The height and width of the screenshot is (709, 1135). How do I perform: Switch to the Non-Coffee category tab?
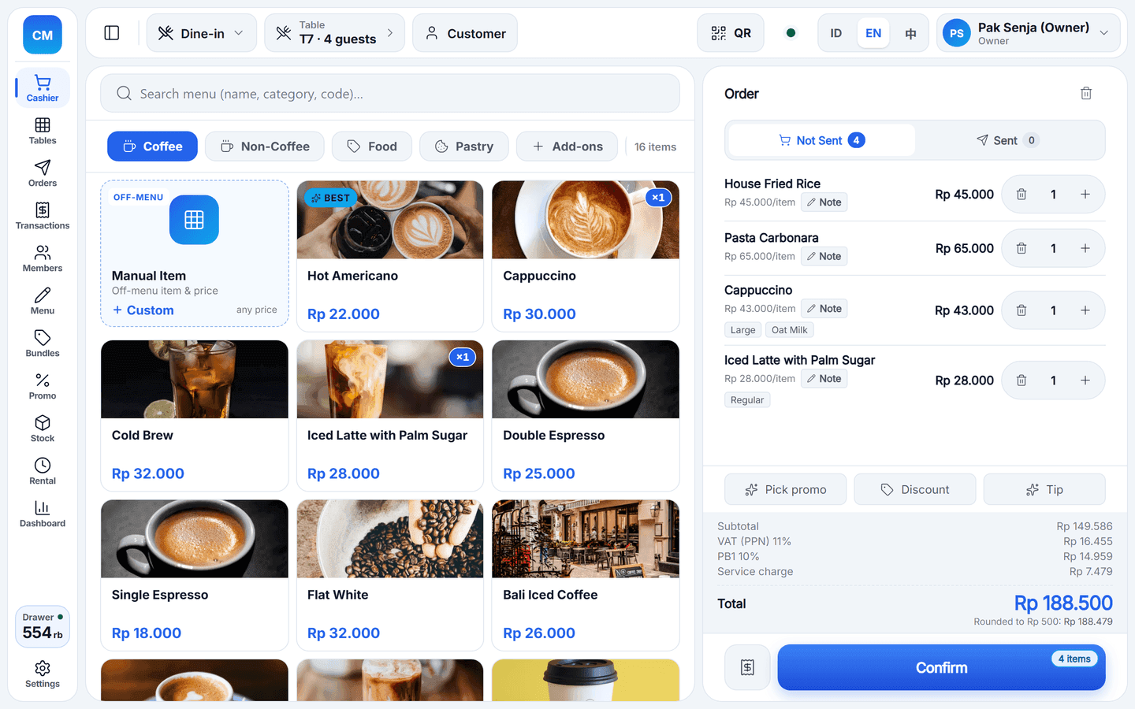265,147
